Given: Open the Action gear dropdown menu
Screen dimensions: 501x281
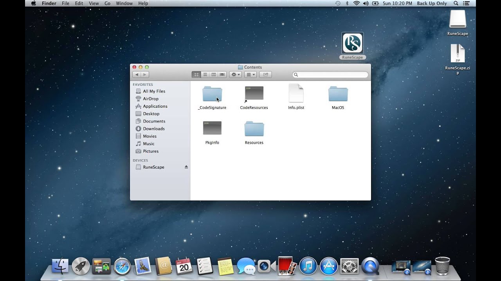Looking at the screenshot, I should point(235,75).
